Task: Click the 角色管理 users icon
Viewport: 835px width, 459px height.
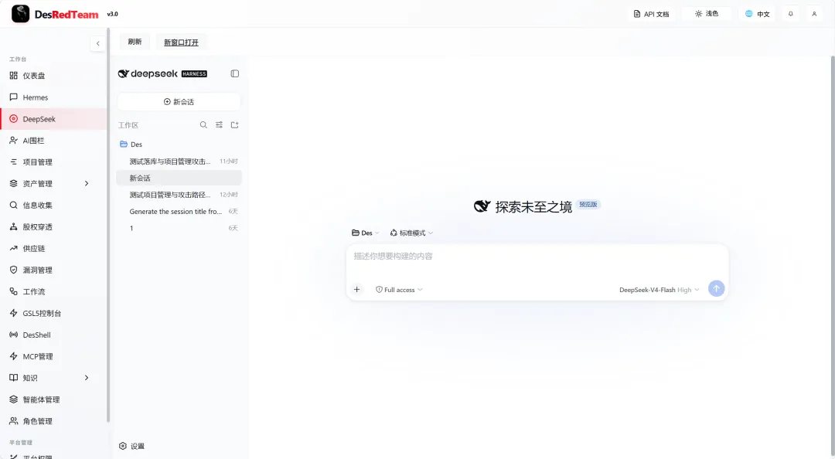Action: [14, 421]
